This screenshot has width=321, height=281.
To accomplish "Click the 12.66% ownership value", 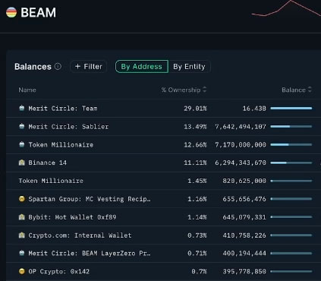I will click(x=195, y=144).
